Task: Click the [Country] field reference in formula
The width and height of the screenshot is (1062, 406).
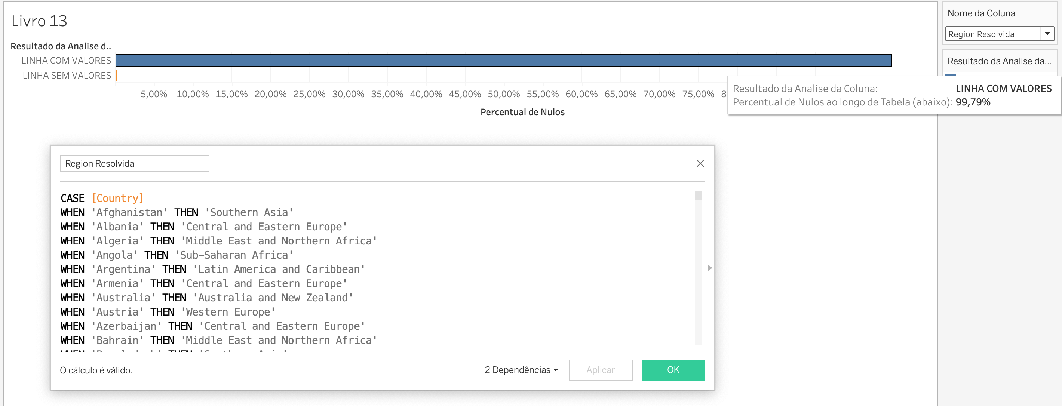Action: tap(117, 198)
